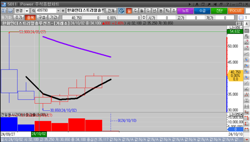Select the H-shaped range tool

coord(247,106)
